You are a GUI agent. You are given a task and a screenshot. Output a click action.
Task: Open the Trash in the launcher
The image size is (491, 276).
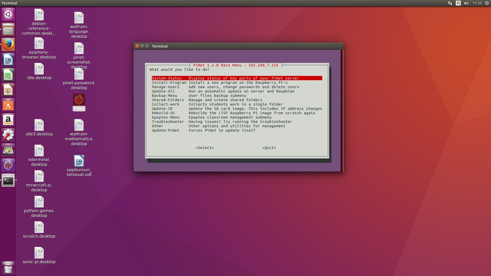click(x=8, y=268)
